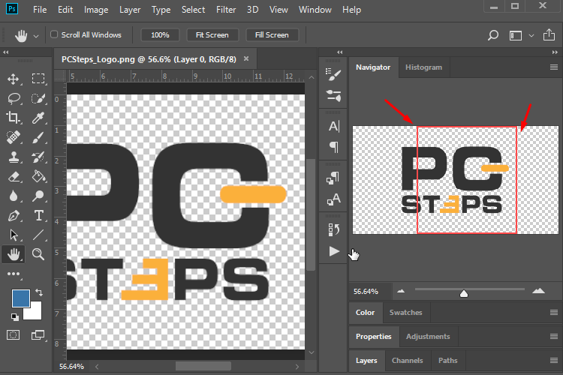Open the Character panel icon
Viewport: 563px width, 375px height.
tap(333, 126)
